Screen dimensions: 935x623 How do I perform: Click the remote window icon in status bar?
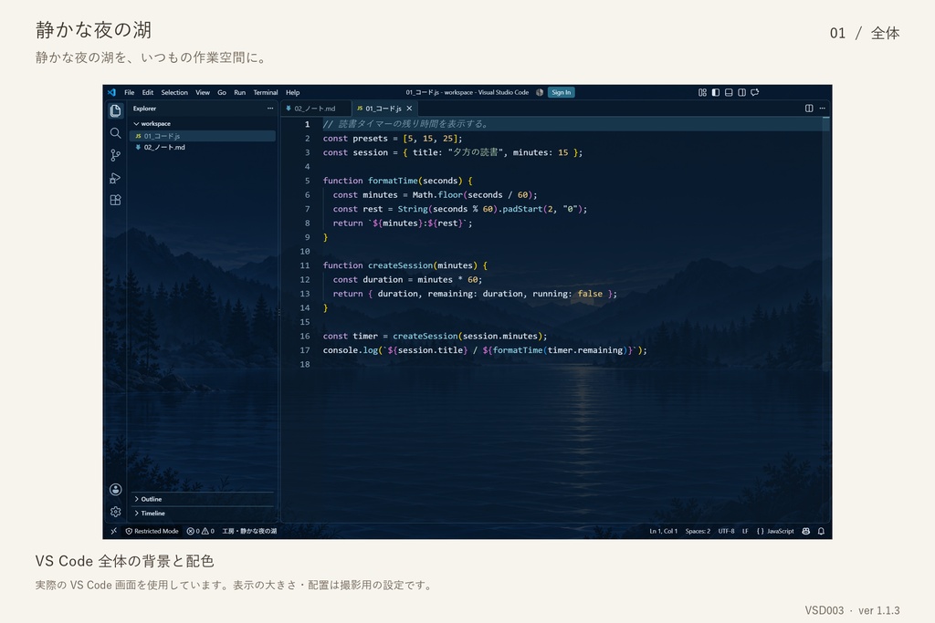[x=113, y=531]
